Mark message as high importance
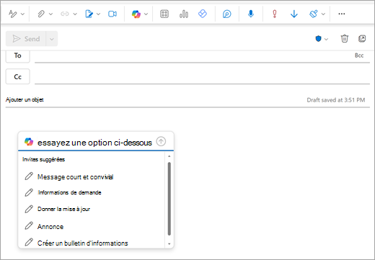 point(275,14)
